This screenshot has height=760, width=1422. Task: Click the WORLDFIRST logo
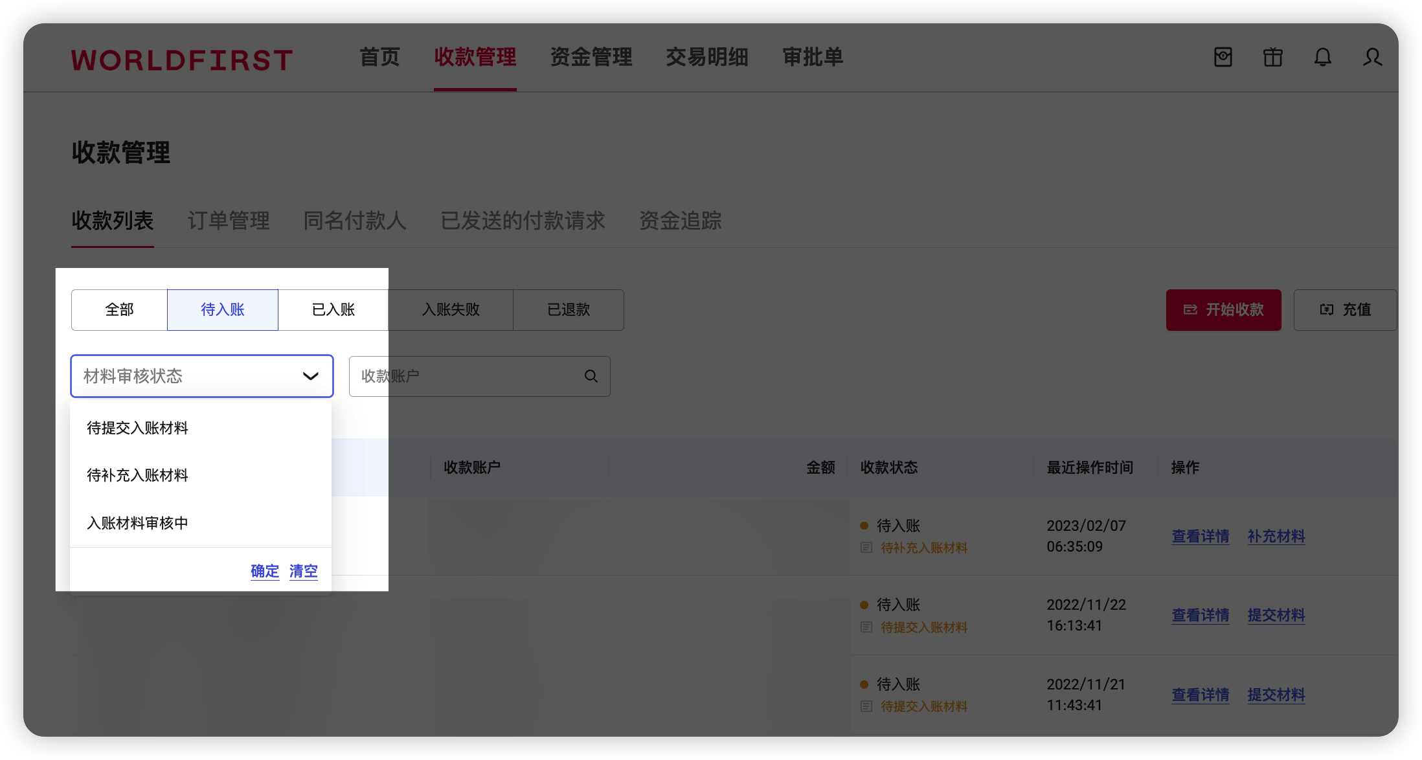tap(182, 60)
